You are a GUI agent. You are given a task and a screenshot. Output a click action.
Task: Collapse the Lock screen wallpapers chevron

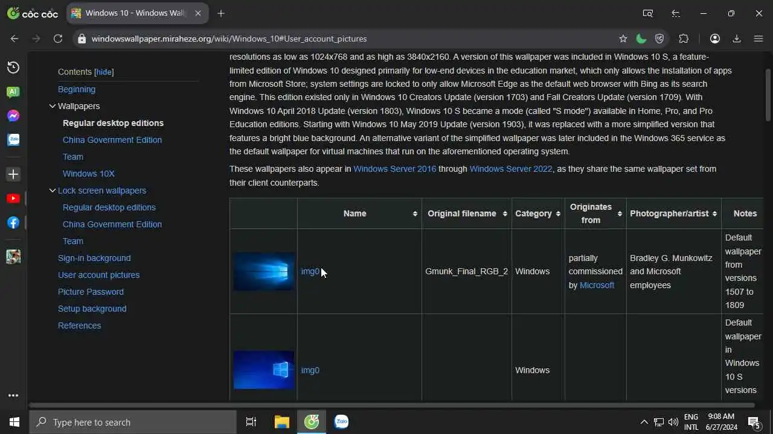click(x=53, y=190)
